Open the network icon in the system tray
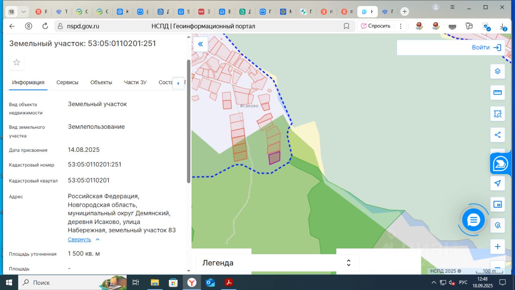The image size is (515, 290). click(x=443, y=282)
